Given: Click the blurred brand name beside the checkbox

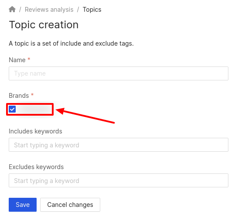Looking at the screenshot, I should click(x=34, y=109).
